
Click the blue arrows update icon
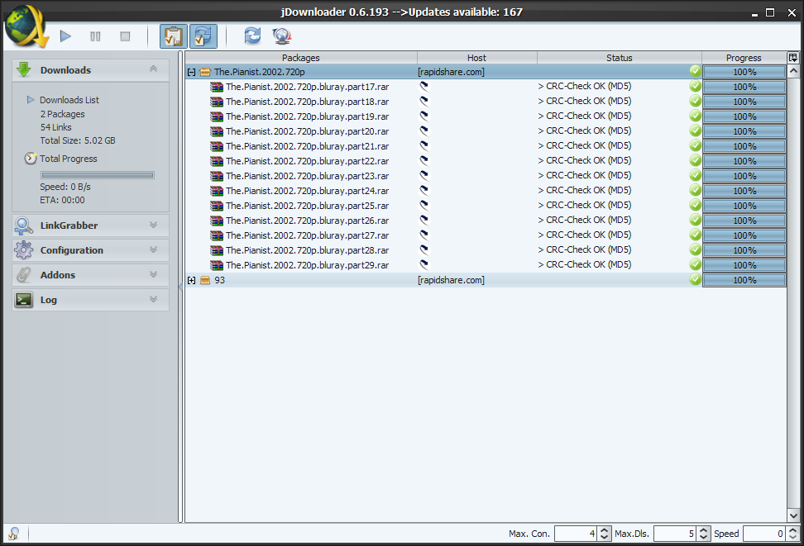pos(252,36)
